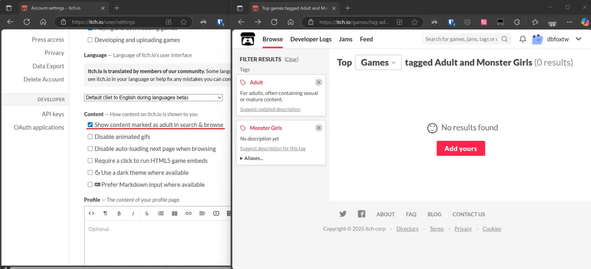
Task: Favorite the settings page with star icon
Action: click(184, 22)
